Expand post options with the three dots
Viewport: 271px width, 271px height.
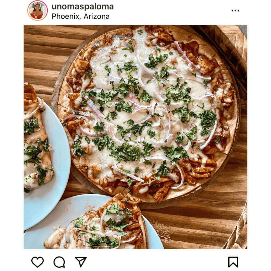coord(235,11)
